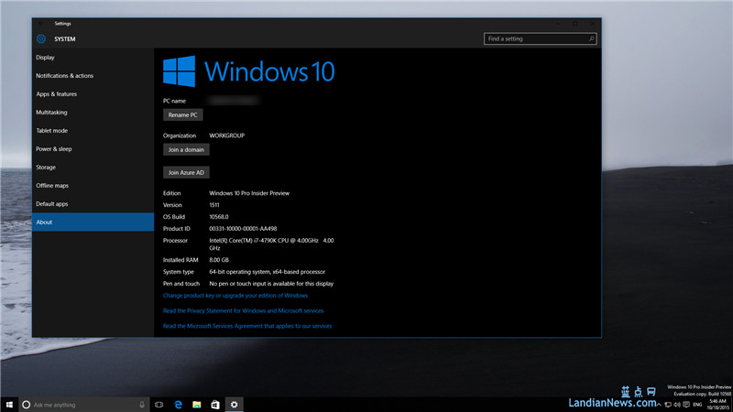
Task: Click the 64-bit operating system text
Action: [267, 272]
